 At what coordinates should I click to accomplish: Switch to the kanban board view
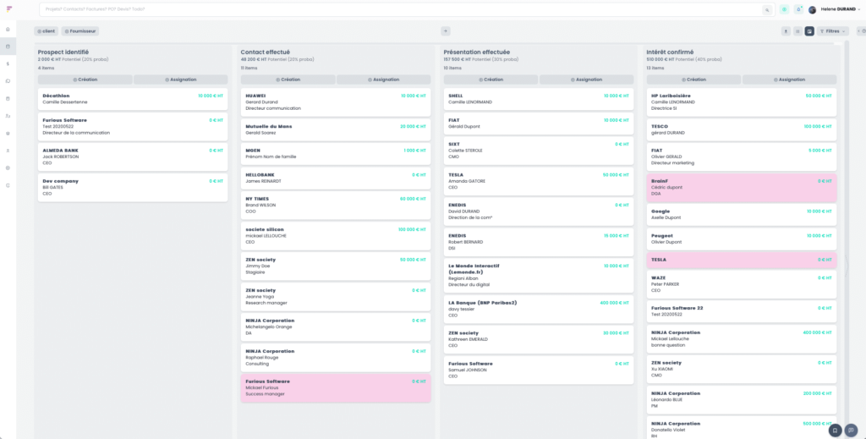click(x=809, y=31)
